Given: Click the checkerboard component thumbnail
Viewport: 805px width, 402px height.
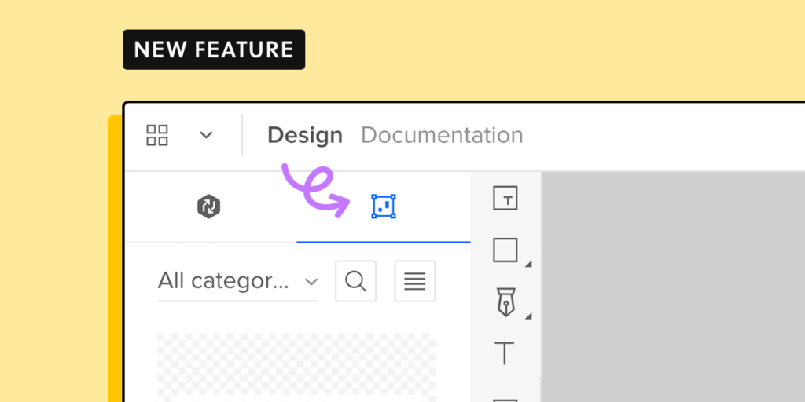Looking at the screenshot, I should point(296,366).
